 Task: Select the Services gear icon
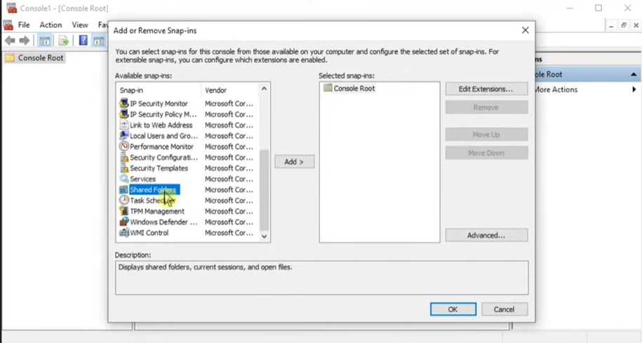124,179
